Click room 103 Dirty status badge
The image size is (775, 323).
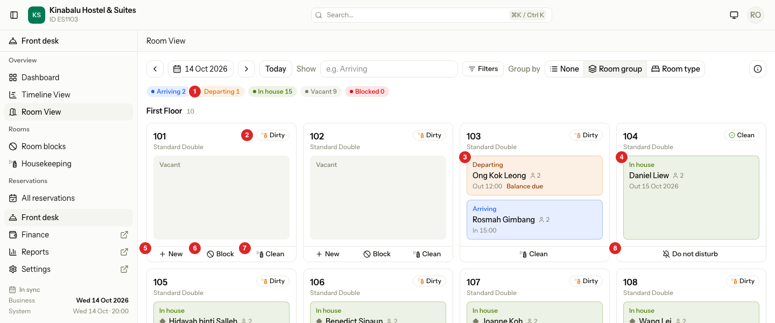586,135
